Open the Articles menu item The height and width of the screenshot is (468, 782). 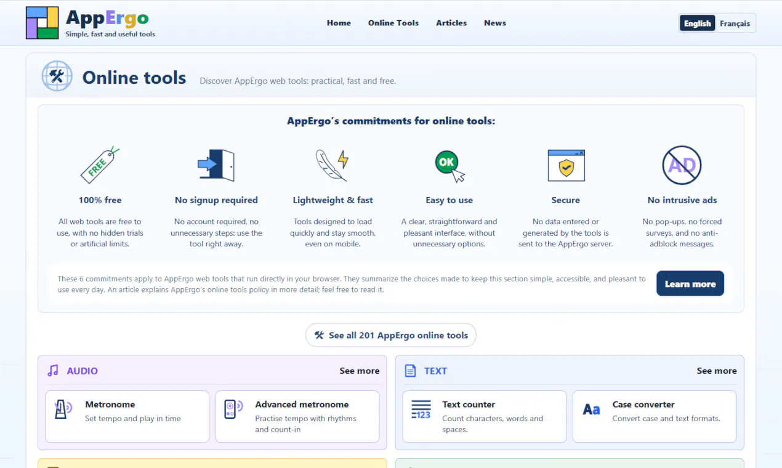coord(451,23)
